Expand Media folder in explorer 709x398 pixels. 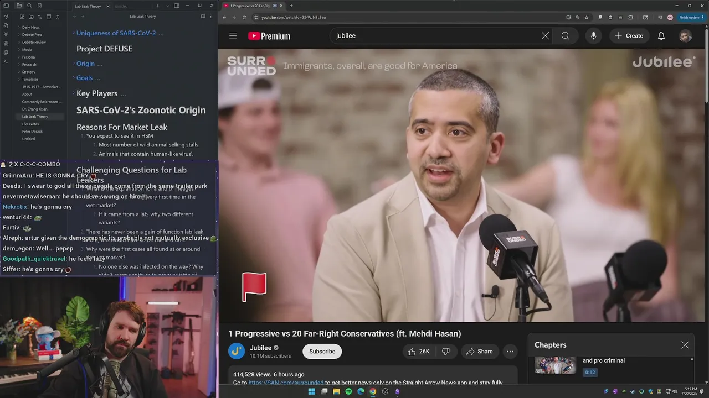pyautogui.click(x=27, y=50)
